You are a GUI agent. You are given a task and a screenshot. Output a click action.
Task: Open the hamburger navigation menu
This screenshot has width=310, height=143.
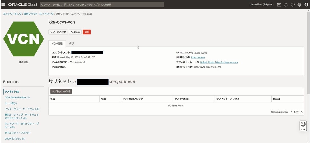4,5
